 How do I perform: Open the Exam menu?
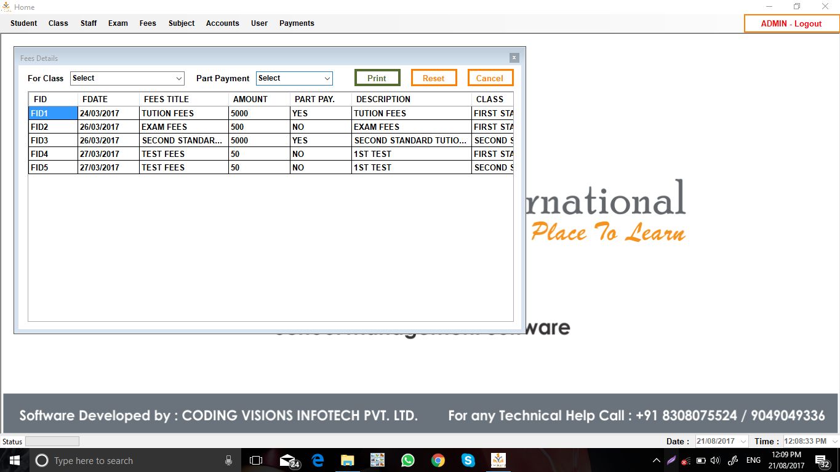tap(118, 23)
